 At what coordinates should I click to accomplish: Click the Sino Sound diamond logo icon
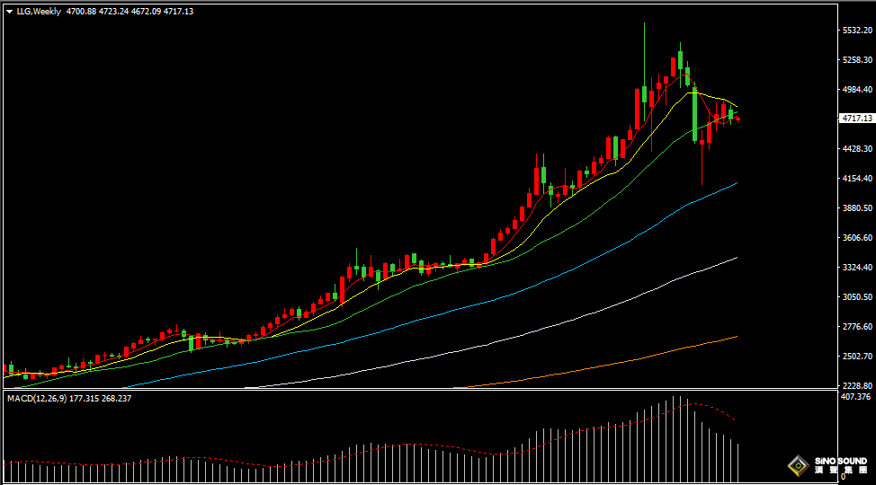point(797,465)
